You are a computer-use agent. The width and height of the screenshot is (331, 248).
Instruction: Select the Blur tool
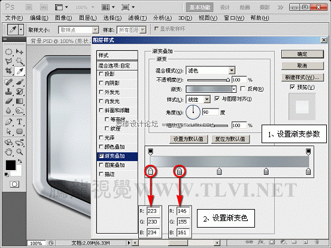point(8,110)
